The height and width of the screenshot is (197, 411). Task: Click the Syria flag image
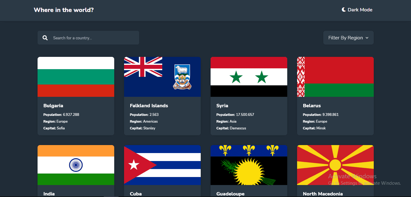click(x=249, y=77)
